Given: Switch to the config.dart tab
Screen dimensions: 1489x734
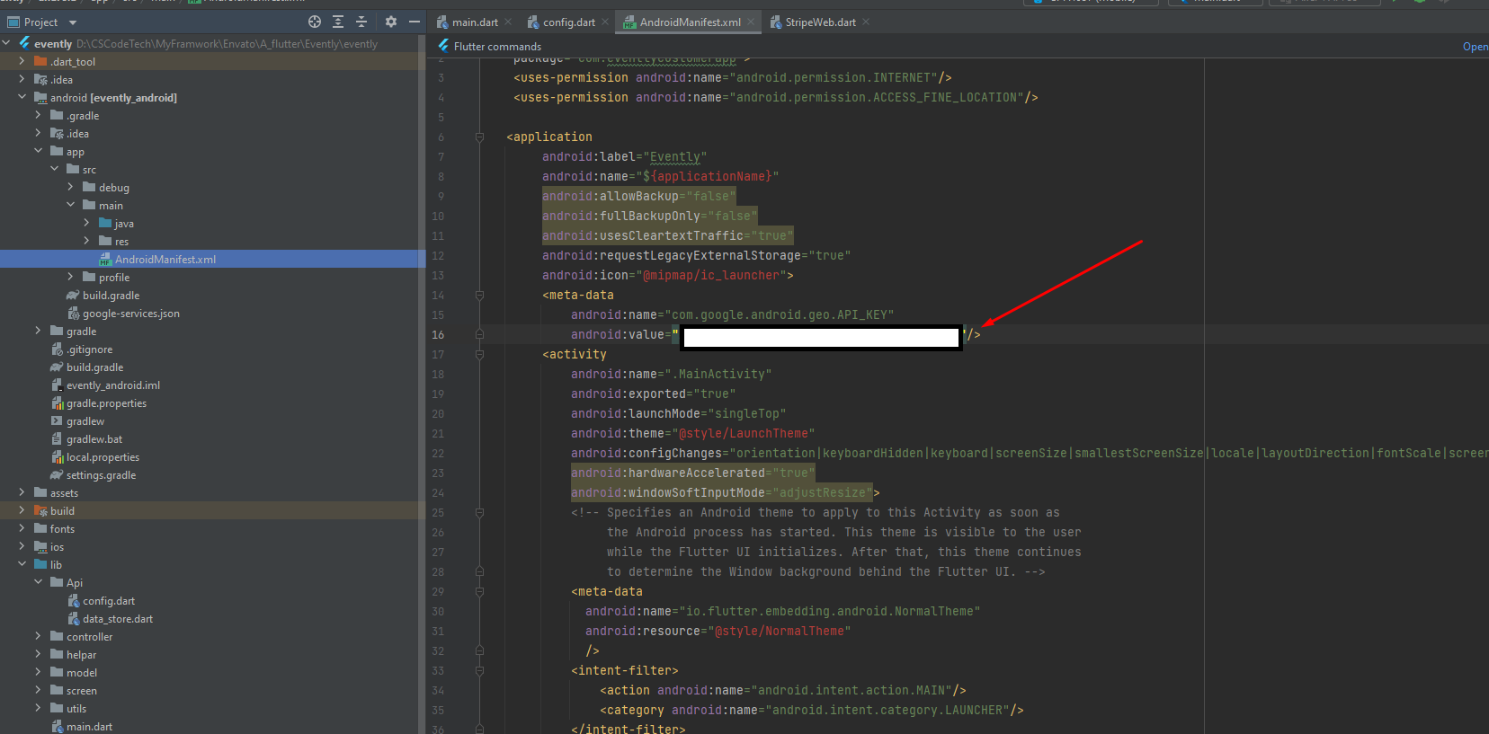Looking at the screenshot, I should point(568,22).
